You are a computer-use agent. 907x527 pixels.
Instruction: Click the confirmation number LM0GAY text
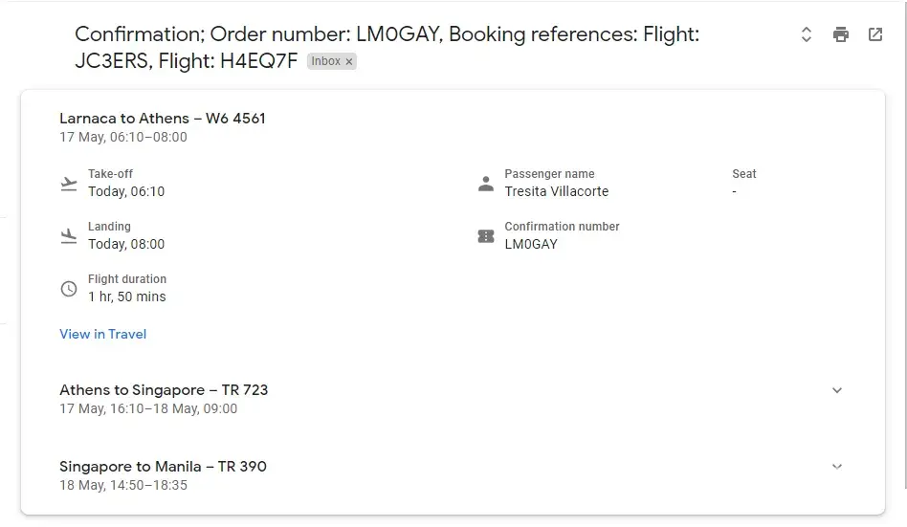tap(531, 244)
